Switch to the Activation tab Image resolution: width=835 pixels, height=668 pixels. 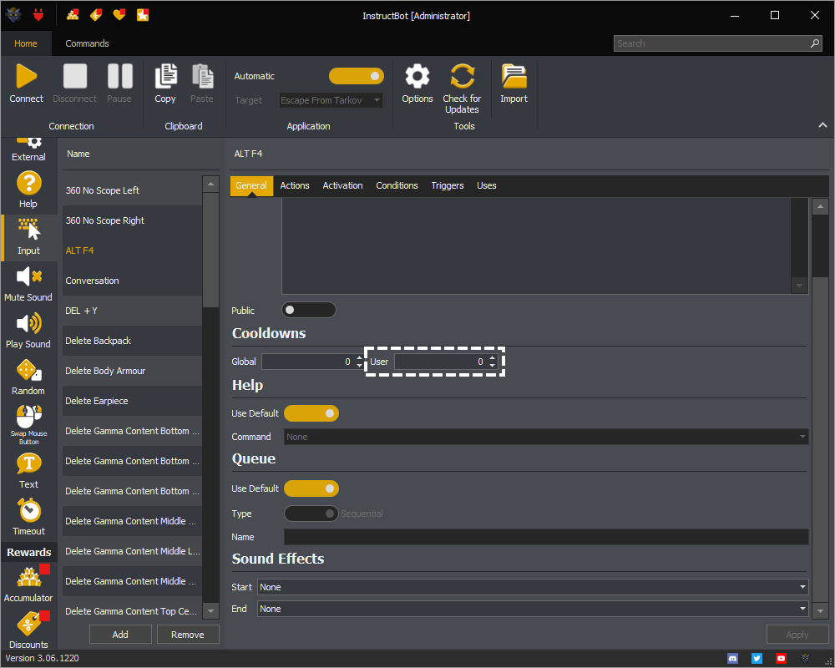(x=342, y=185)
